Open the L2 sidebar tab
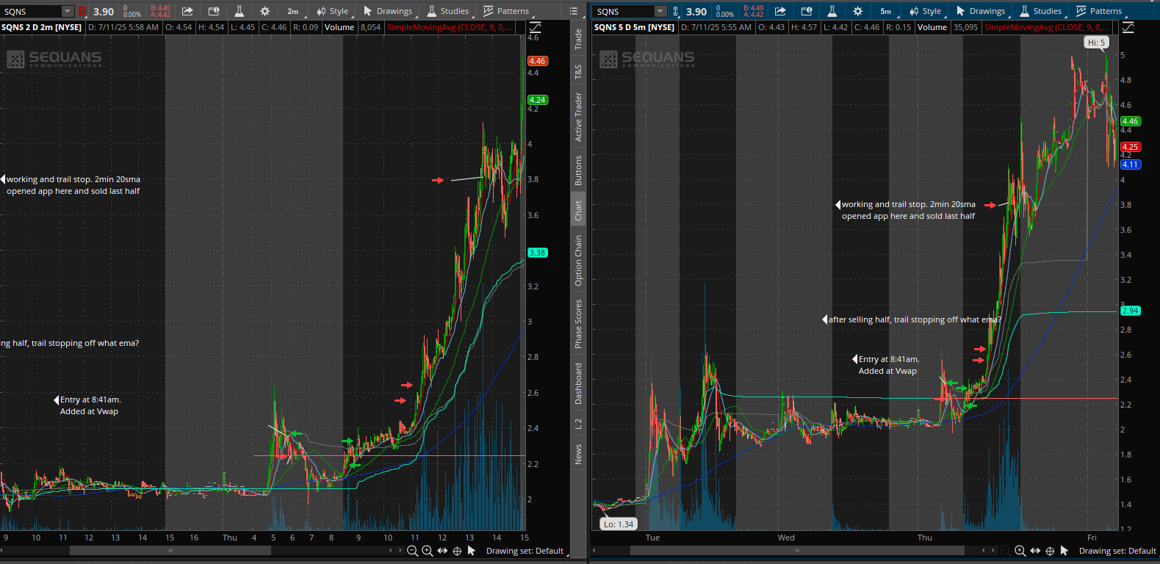Image resolution: width=1160 pixels, height=564 pixels. coord(578,424)
